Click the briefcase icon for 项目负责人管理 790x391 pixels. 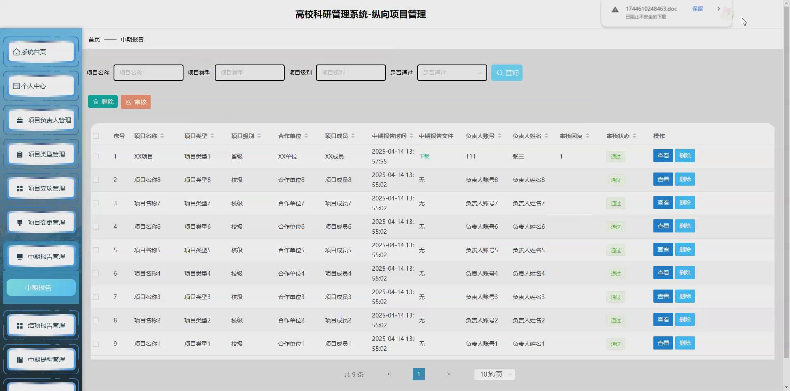[x=20, y=120]
